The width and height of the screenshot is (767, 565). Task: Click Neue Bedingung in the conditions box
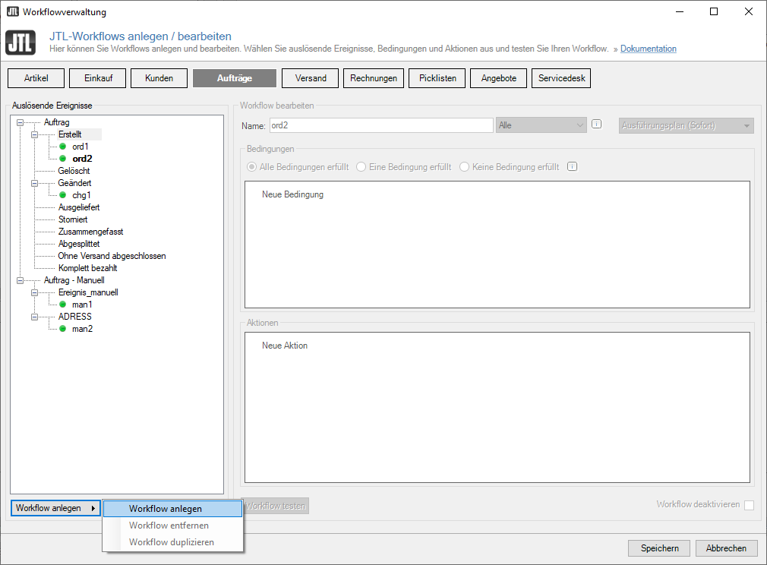click(x=292, y=194)
